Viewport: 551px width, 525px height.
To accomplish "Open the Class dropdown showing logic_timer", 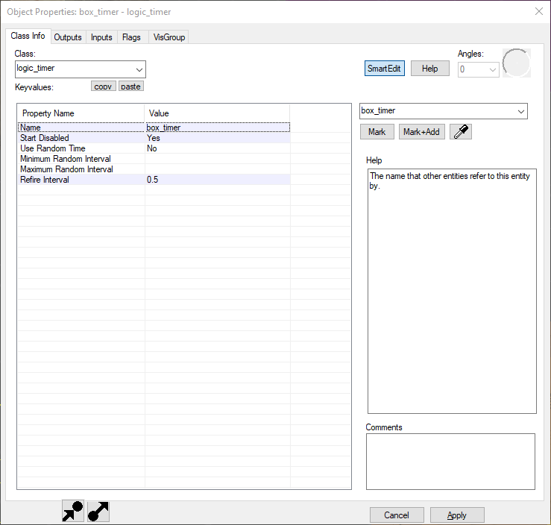I will click(x=81, y=69).
